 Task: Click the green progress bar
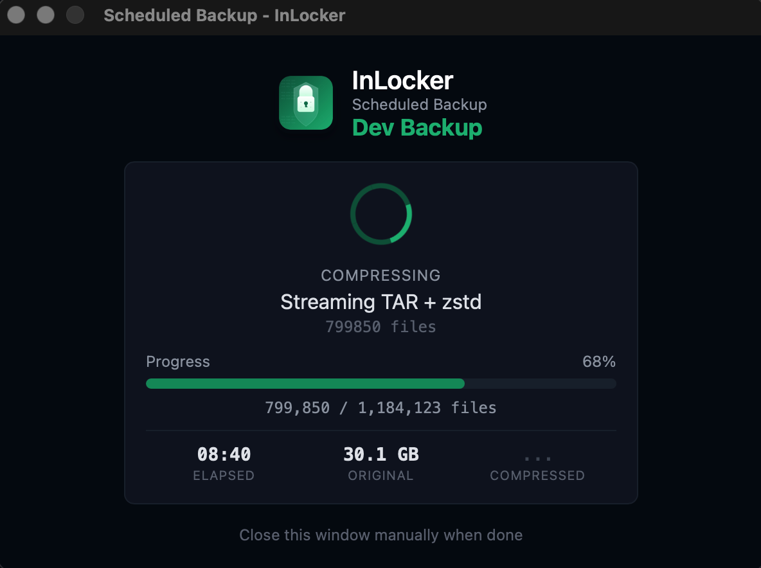302,384
